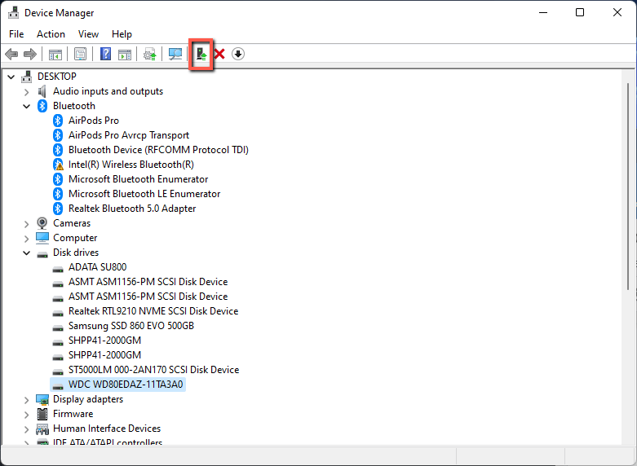Expand the Firmware category
The width and height of the screenshot is (637, 466).
26,415
